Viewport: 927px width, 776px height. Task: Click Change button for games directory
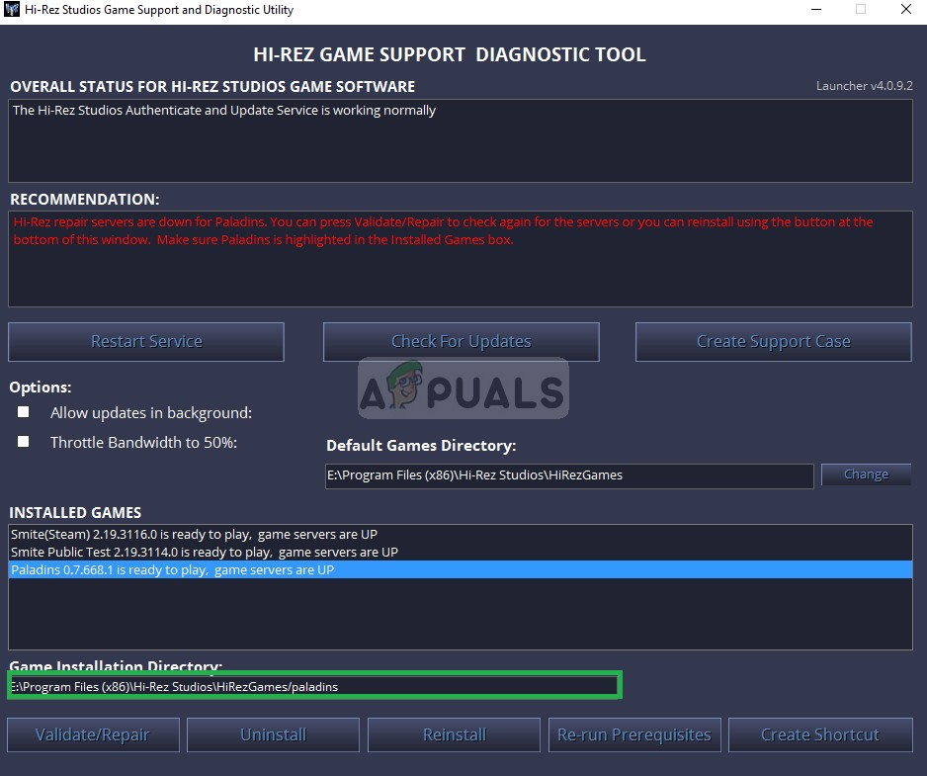tap(866, 474)
